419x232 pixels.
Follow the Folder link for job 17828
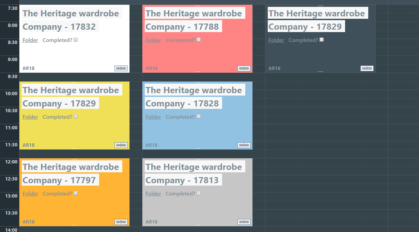(x=153, y=117)
